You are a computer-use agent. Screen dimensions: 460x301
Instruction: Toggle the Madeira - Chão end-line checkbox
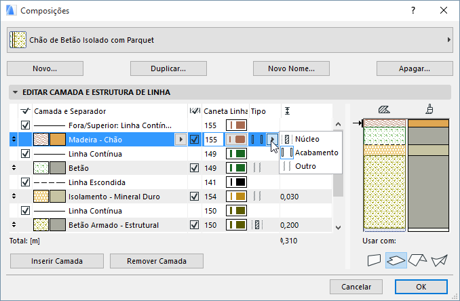194,139
